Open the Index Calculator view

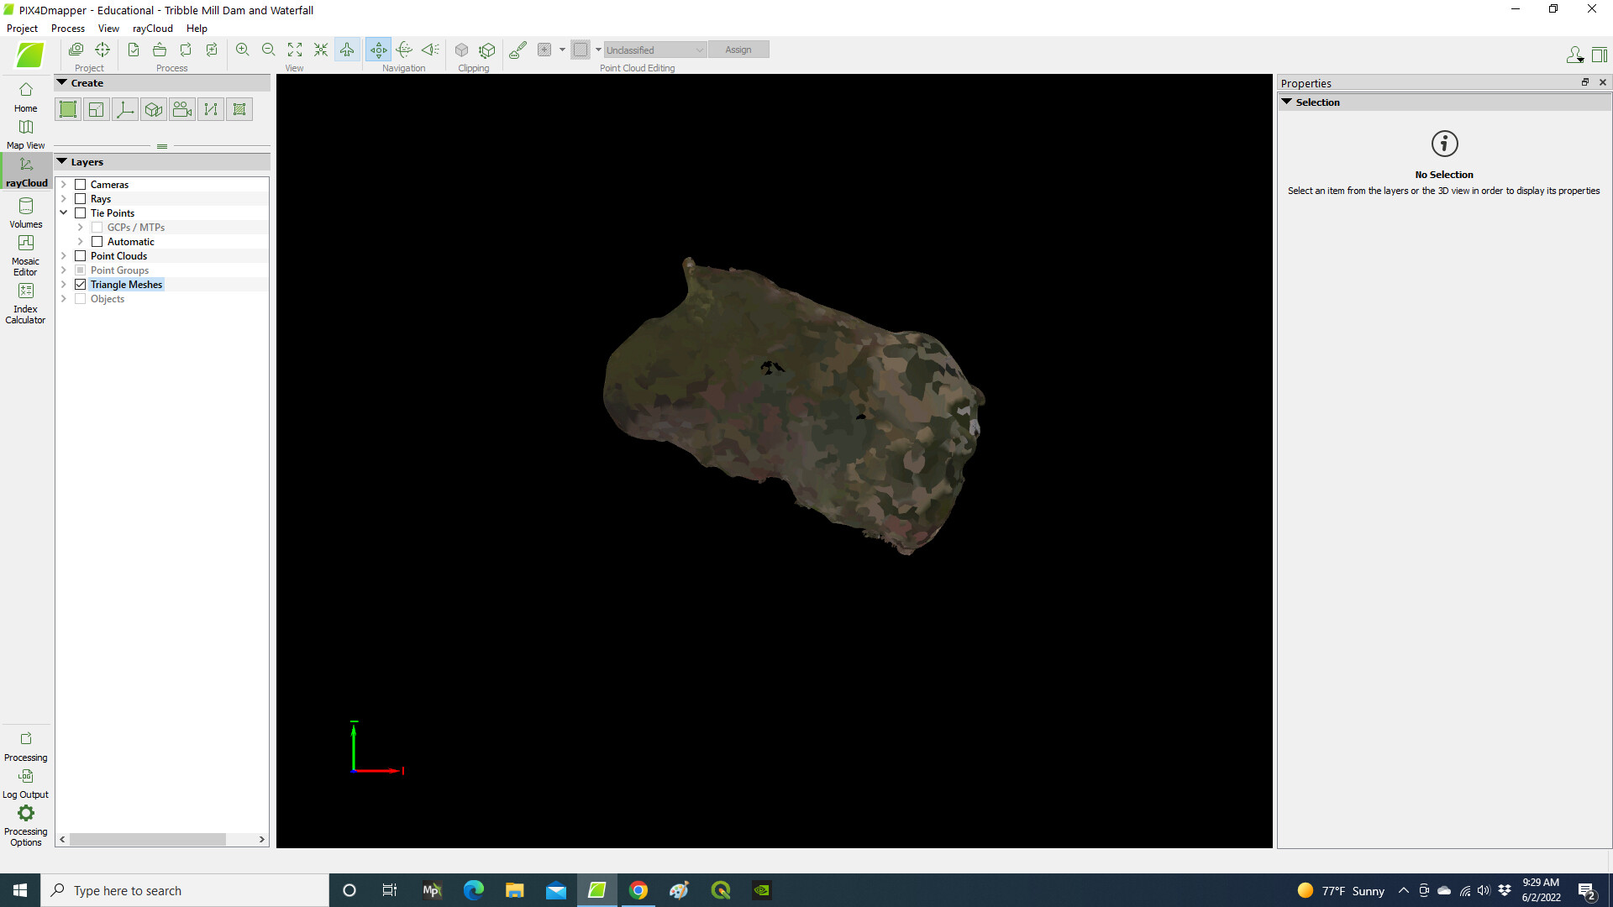pyautogui.click(x=26, y=301)
